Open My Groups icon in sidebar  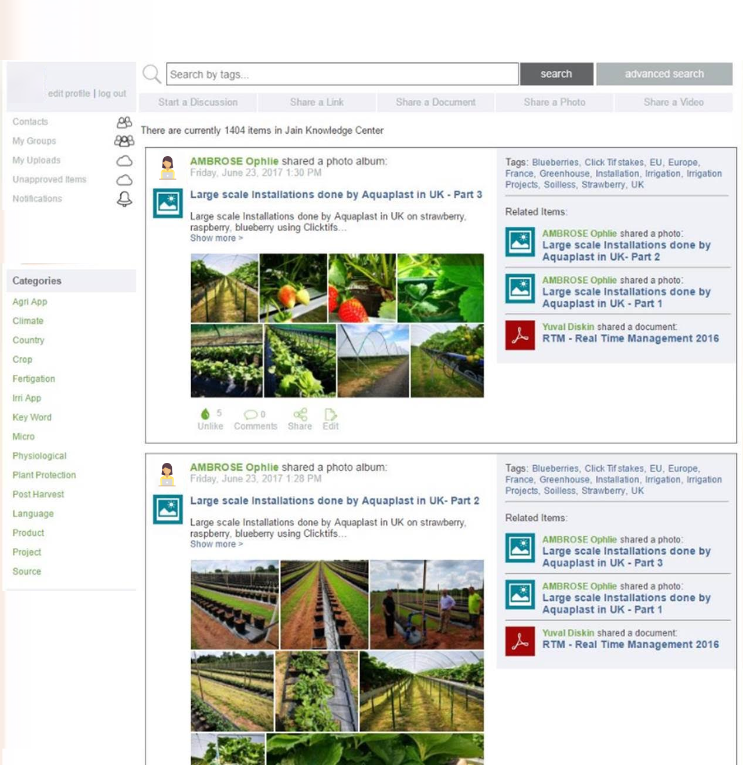coord(124,141)
